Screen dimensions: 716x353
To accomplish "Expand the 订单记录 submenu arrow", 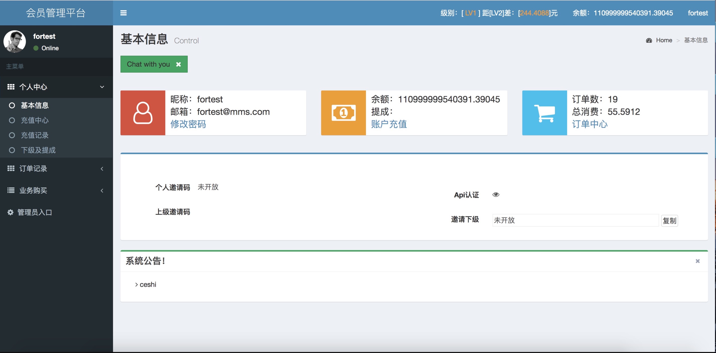I will [x=102, y=168].
